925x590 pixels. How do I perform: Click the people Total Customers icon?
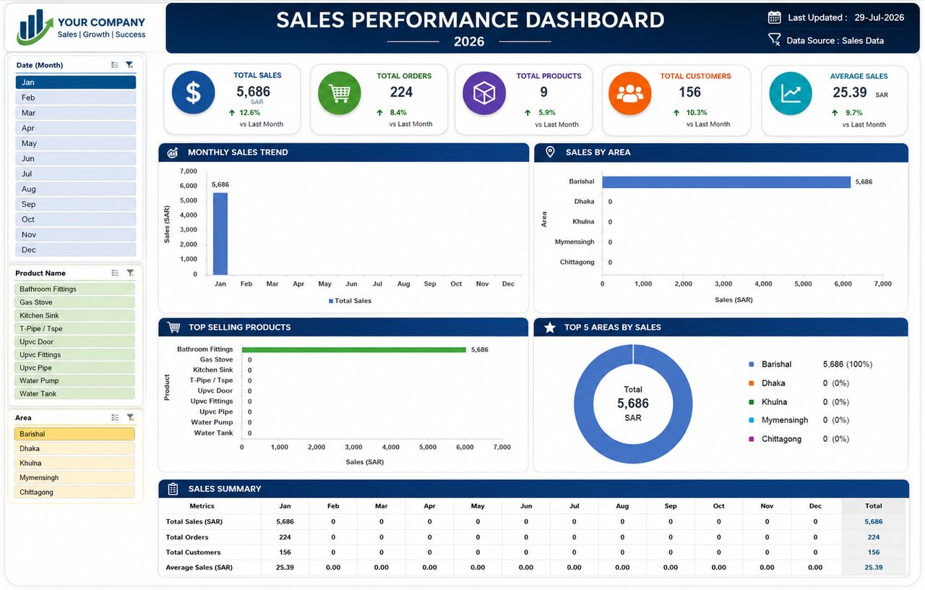pos(630,93)
